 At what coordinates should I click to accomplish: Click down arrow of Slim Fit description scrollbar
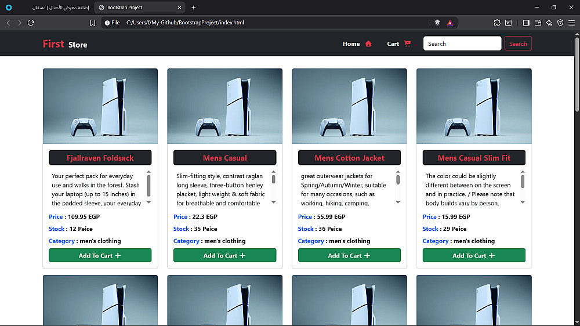(x=523, y=202)
